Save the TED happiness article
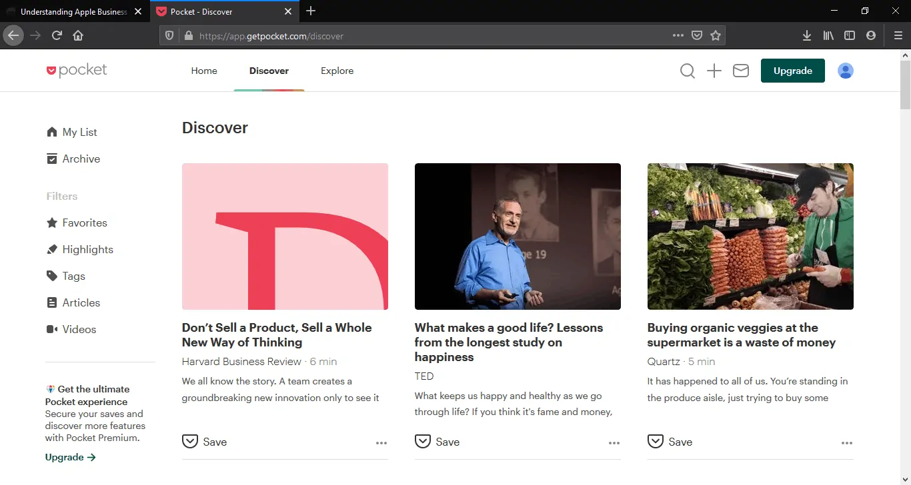This screenshot has height=485, width=911. click(437, 441)
